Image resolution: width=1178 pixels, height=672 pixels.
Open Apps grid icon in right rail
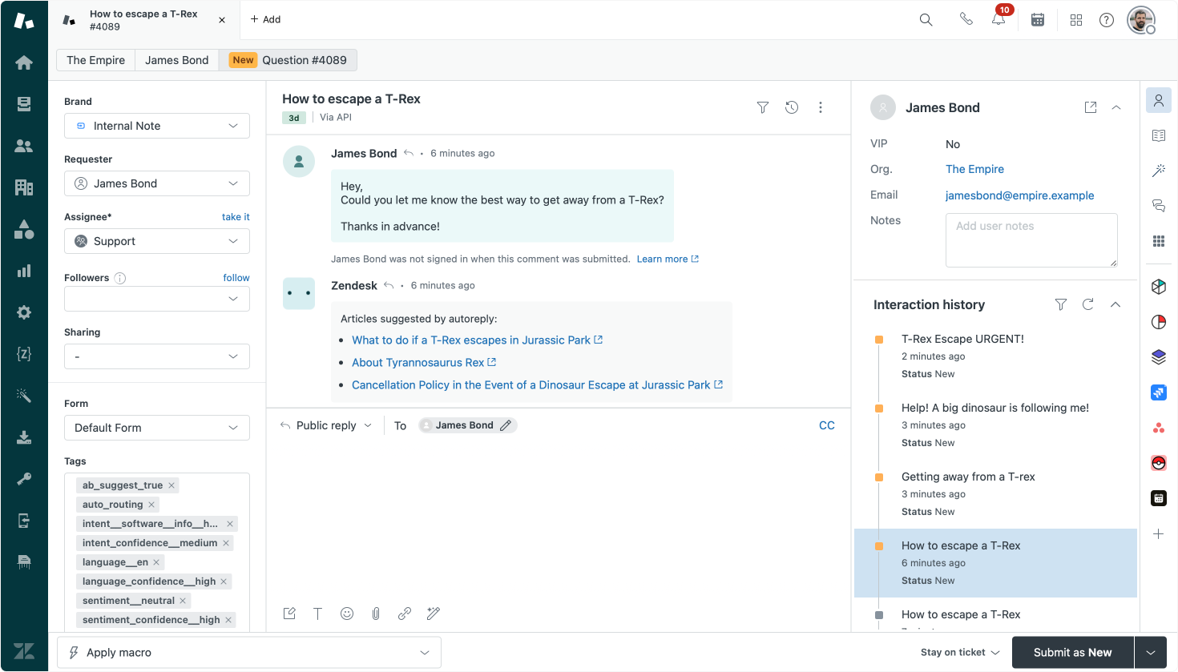(x=1159, y=241)
